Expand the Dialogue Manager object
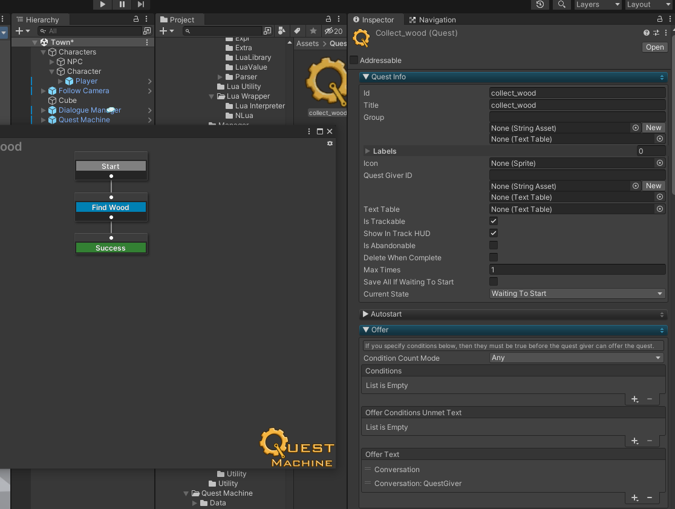Screen dimensions: 675x509 pos(43,110)
